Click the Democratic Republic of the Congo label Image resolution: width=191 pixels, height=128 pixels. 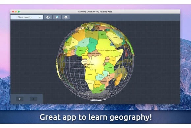[x=107, y=50]
